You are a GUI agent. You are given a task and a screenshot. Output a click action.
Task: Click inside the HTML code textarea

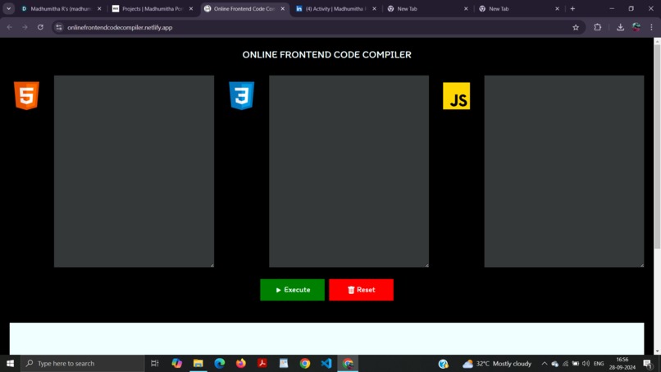click(x=134, y=171)
